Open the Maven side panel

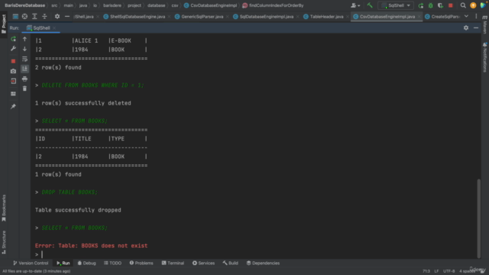coord(485,24)
